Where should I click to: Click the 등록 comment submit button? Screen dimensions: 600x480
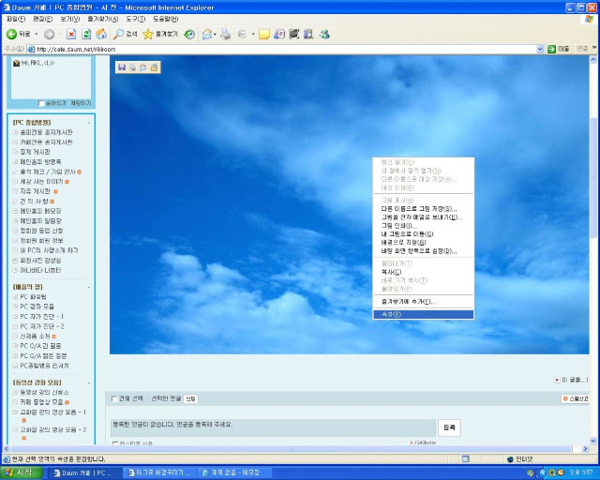(449, 427)
